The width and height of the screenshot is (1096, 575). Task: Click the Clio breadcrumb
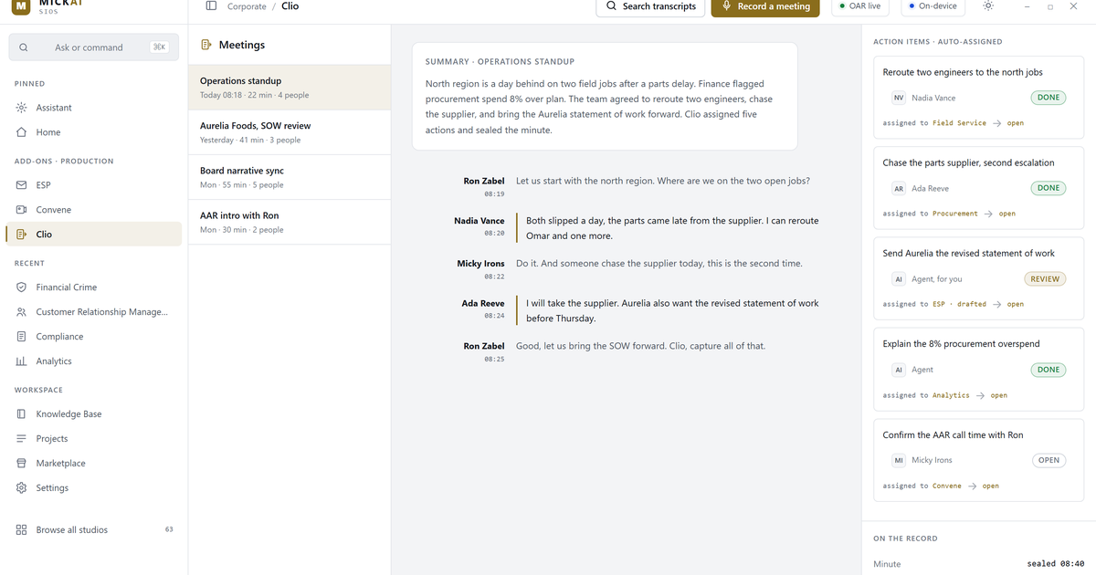pos(290,6)
